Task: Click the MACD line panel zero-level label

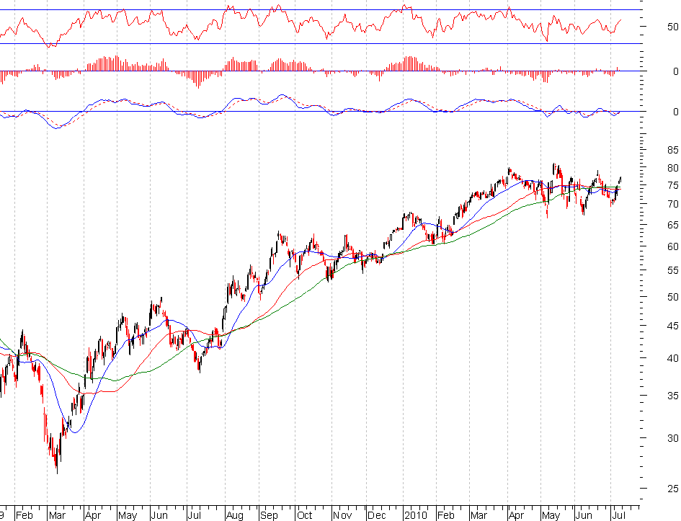Action: [x=675, y=112]
